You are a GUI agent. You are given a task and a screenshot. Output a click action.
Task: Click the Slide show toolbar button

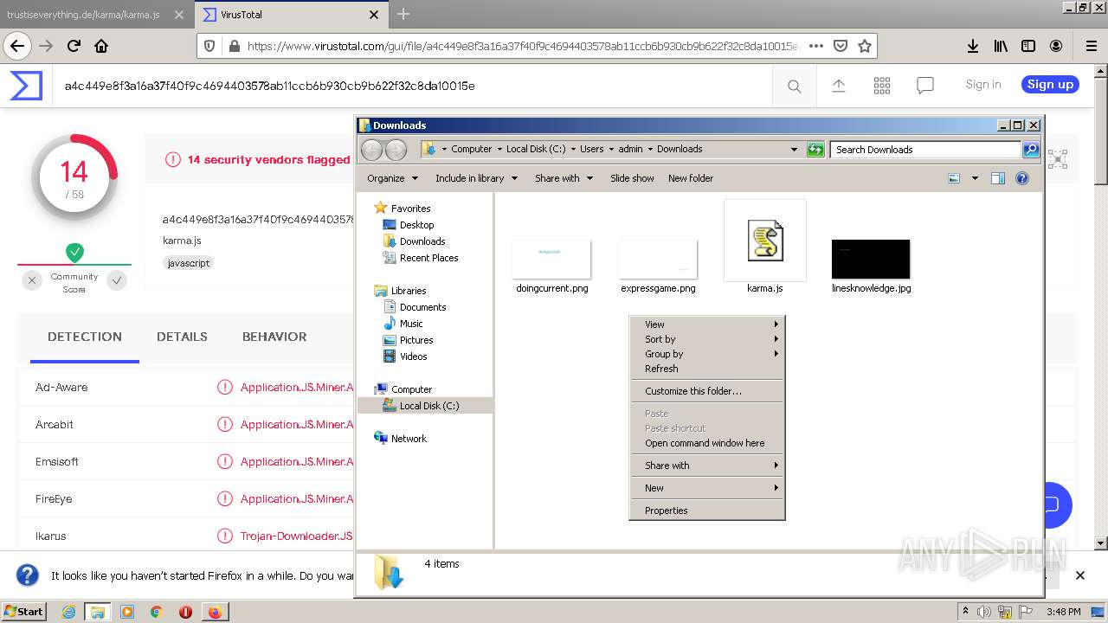632,178
